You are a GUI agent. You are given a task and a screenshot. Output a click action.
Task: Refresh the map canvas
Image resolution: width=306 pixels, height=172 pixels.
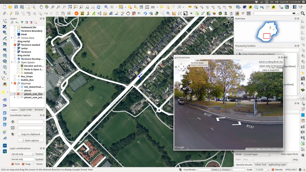(x=98, y=7)
